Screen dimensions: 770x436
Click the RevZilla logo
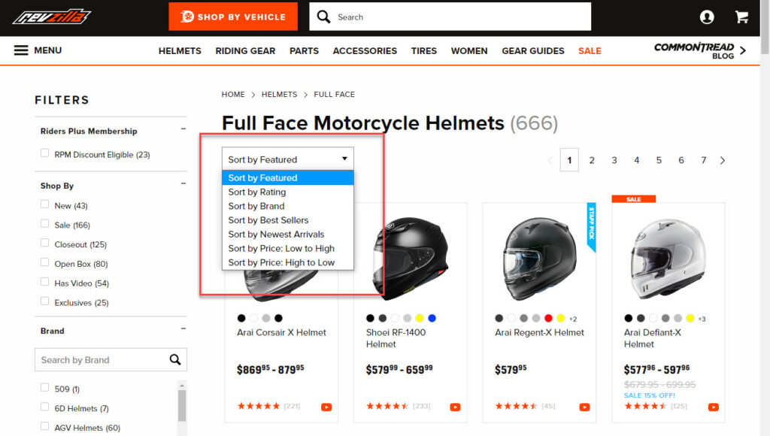click(x=52, y=17)
